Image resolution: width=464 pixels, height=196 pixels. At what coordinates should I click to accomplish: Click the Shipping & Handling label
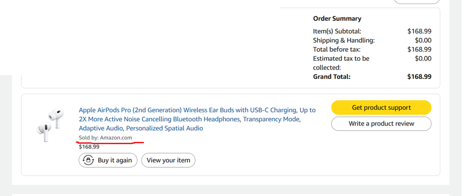click(344, 40)
